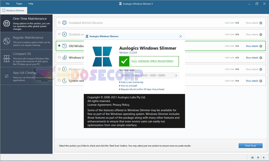Select the Disabled components radio button
This screenshot has height=161, width=269.
click(59, 34)
